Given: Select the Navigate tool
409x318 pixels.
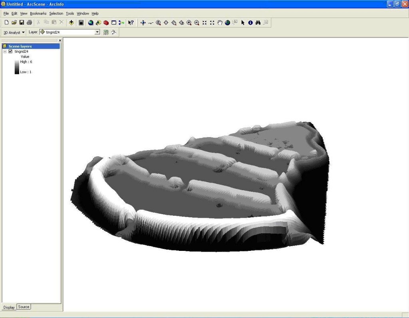Looking at the screenshot, I should tap(143, 23).
